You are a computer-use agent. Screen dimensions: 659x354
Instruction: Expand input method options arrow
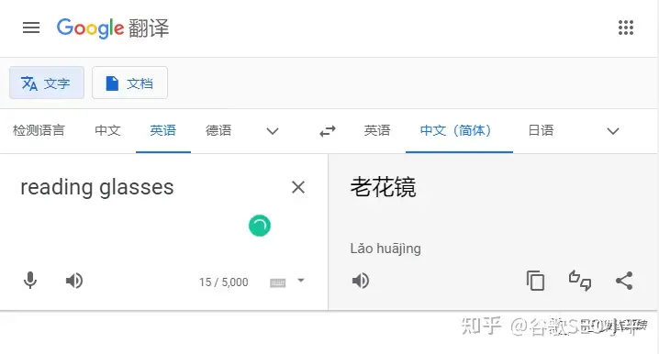[300, 280]
